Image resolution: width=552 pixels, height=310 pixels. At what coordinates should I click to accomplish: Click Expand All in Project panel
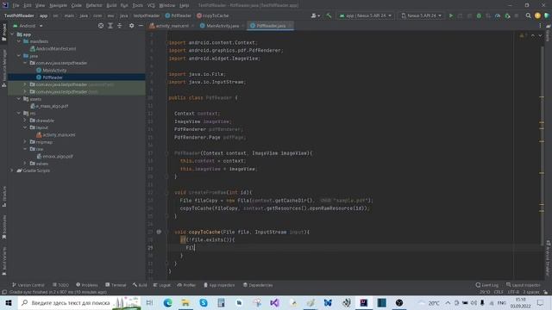(110, 26)
